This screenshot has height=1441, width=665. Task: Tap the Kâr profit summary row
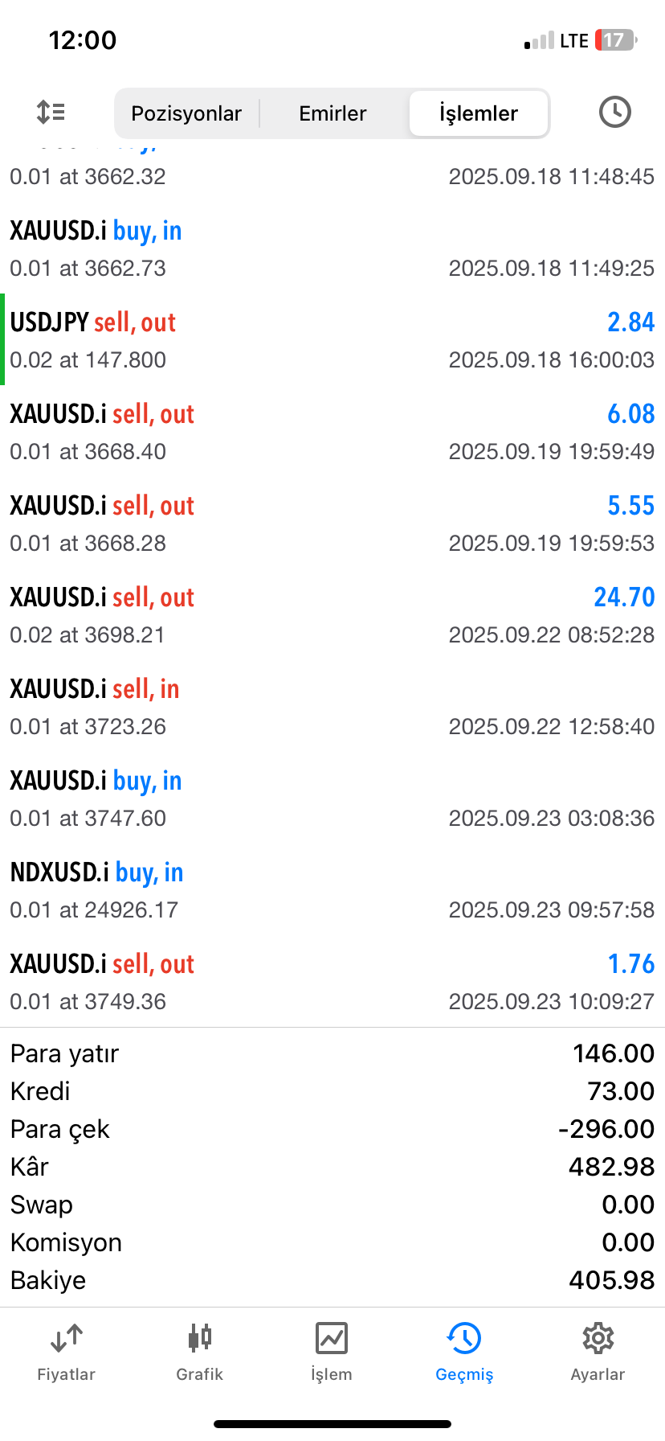332,1167
